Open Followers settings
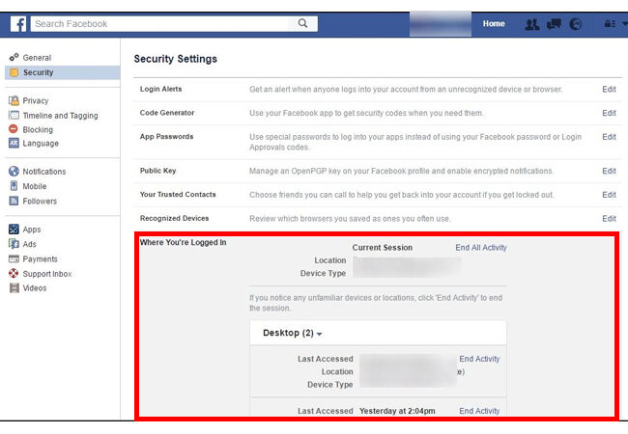The height and width of the screenshot is (434, 628). click(x=40, y=201)
